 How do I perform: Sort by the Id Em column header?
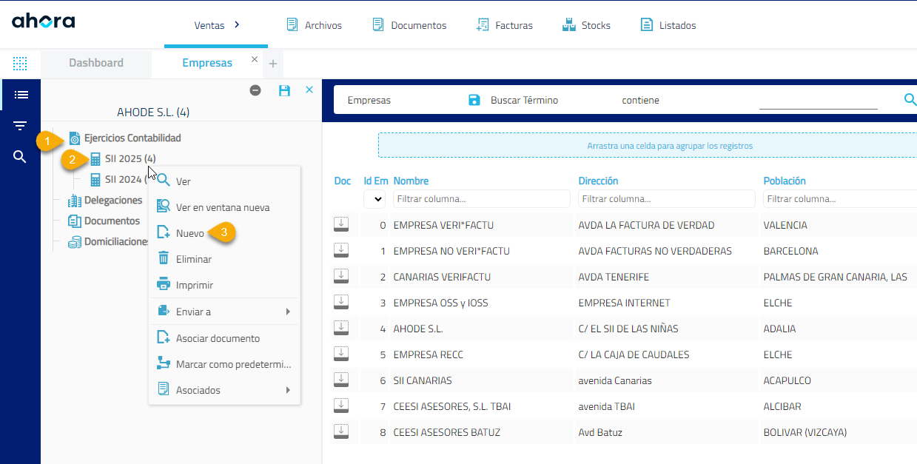click(376, 181)
